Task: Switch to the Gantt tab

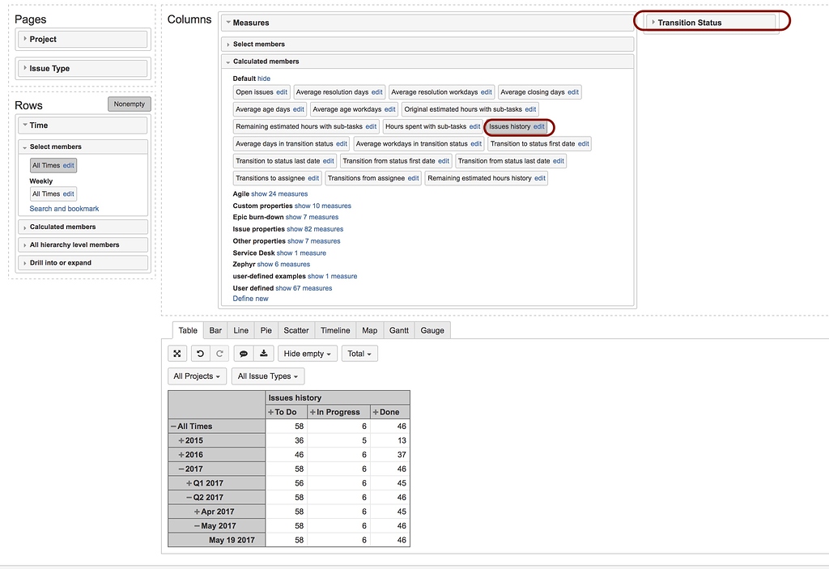Action: pos(399,330)
